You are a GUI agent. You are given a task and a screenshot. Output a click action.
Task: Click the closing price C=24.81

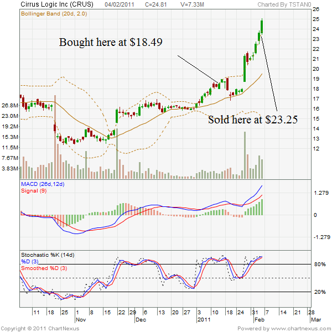(x=156, y=4)
